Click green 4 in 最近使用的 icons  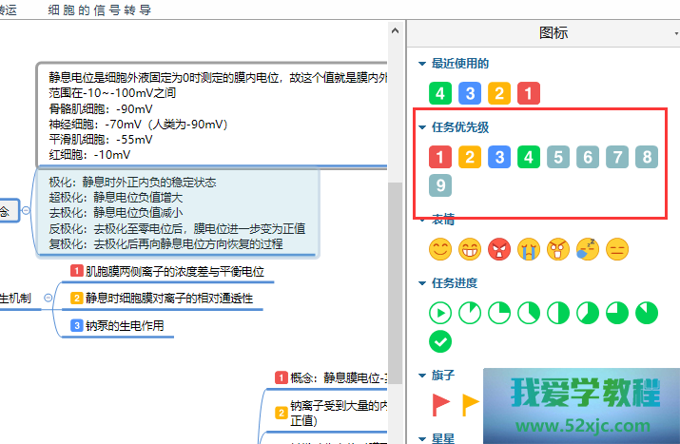(x=439, y=94)
